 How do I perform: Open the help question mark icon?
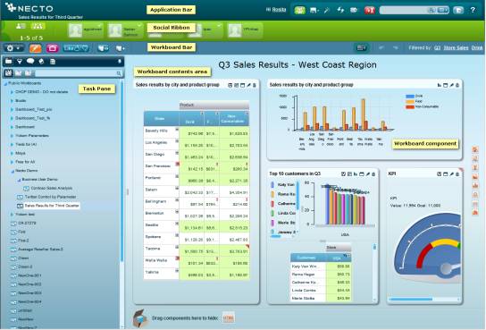click(x=473, y=10)
